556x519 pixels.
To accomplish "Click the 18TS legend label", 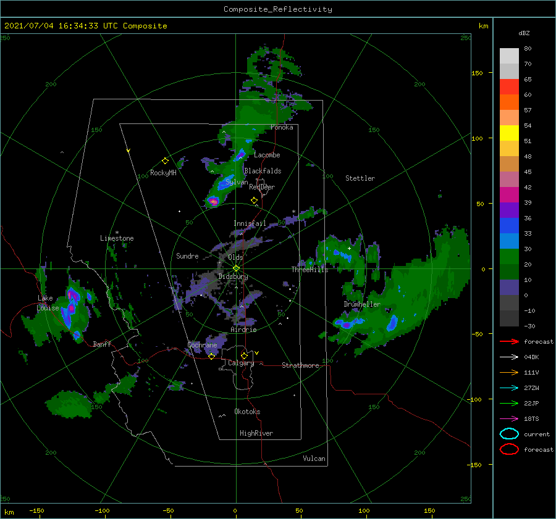I will click(531, 419).
